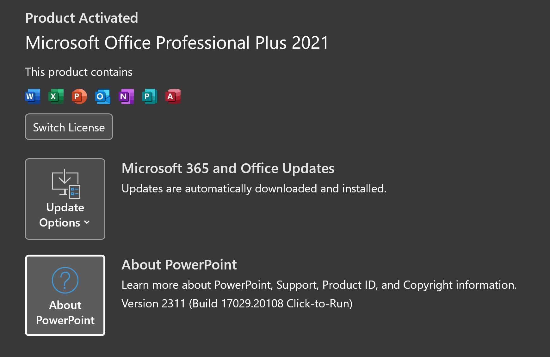The height and width of the screenshot is (357, 550).
Task: Click the Product Activated heading
Action: tap(82, 18)
